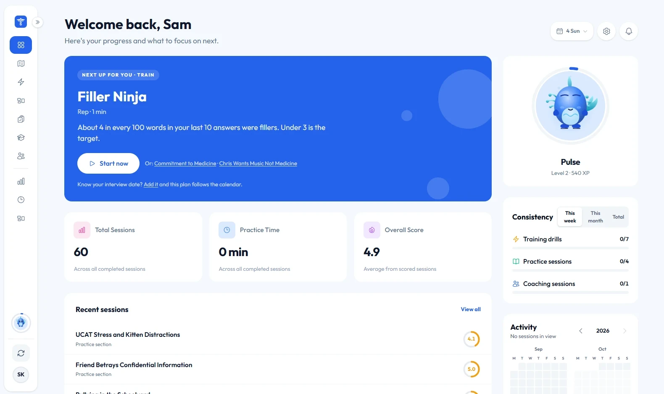Open the map icon in the sidebar
Screen dimensions: 664x394
click(21, 63)
